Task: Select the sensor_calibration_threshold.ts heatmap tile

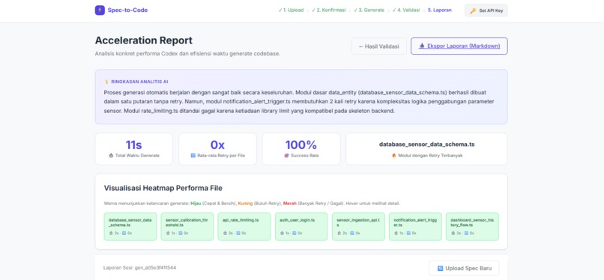Action: (x=187, y=227)
